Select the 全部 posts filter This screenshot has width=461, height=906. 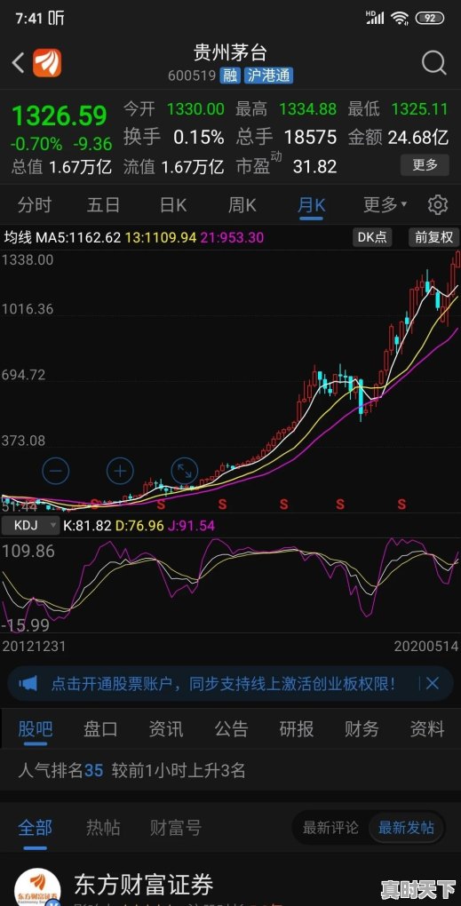36,828
